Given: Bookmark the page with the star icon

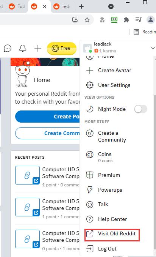Looking at the screenshot, I should (87, 20).
